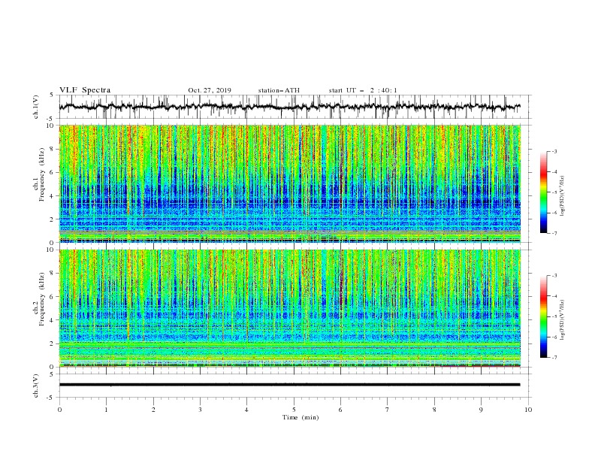
Task: Click the "station=ATH" header label
Action: point(279,90)
